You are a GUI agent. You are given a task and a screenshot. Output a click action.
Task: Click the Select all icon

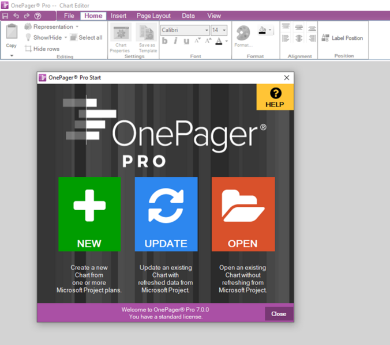(73, 37)
